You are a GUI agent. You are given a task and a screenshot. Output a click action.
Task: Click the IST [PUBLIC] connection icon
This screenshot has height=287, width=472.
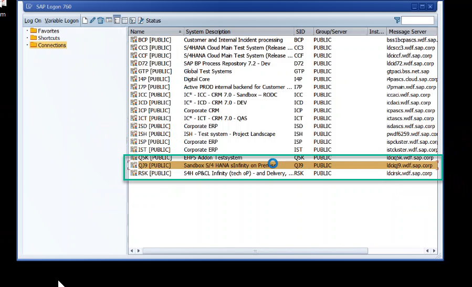[134, 149]
